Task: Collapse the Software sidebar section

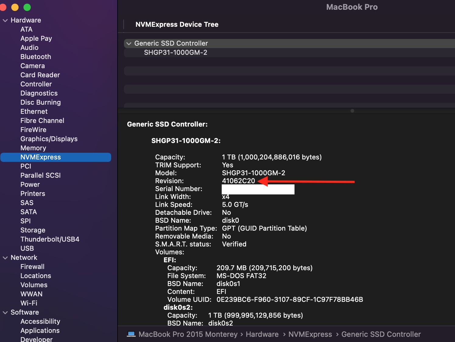Action: click(5, 312)
